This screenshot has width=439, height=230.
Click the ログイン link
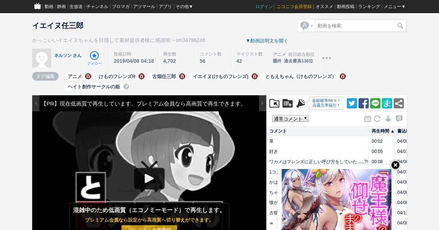(x=264, y=7)
